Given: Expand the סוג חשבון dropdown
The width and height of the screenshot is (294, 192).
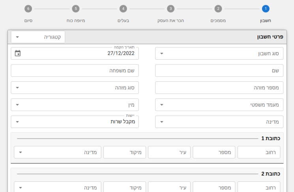Looking at the screenshot, I should [219, 53].
